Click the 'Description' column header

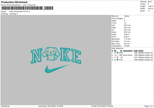[128, 51]
